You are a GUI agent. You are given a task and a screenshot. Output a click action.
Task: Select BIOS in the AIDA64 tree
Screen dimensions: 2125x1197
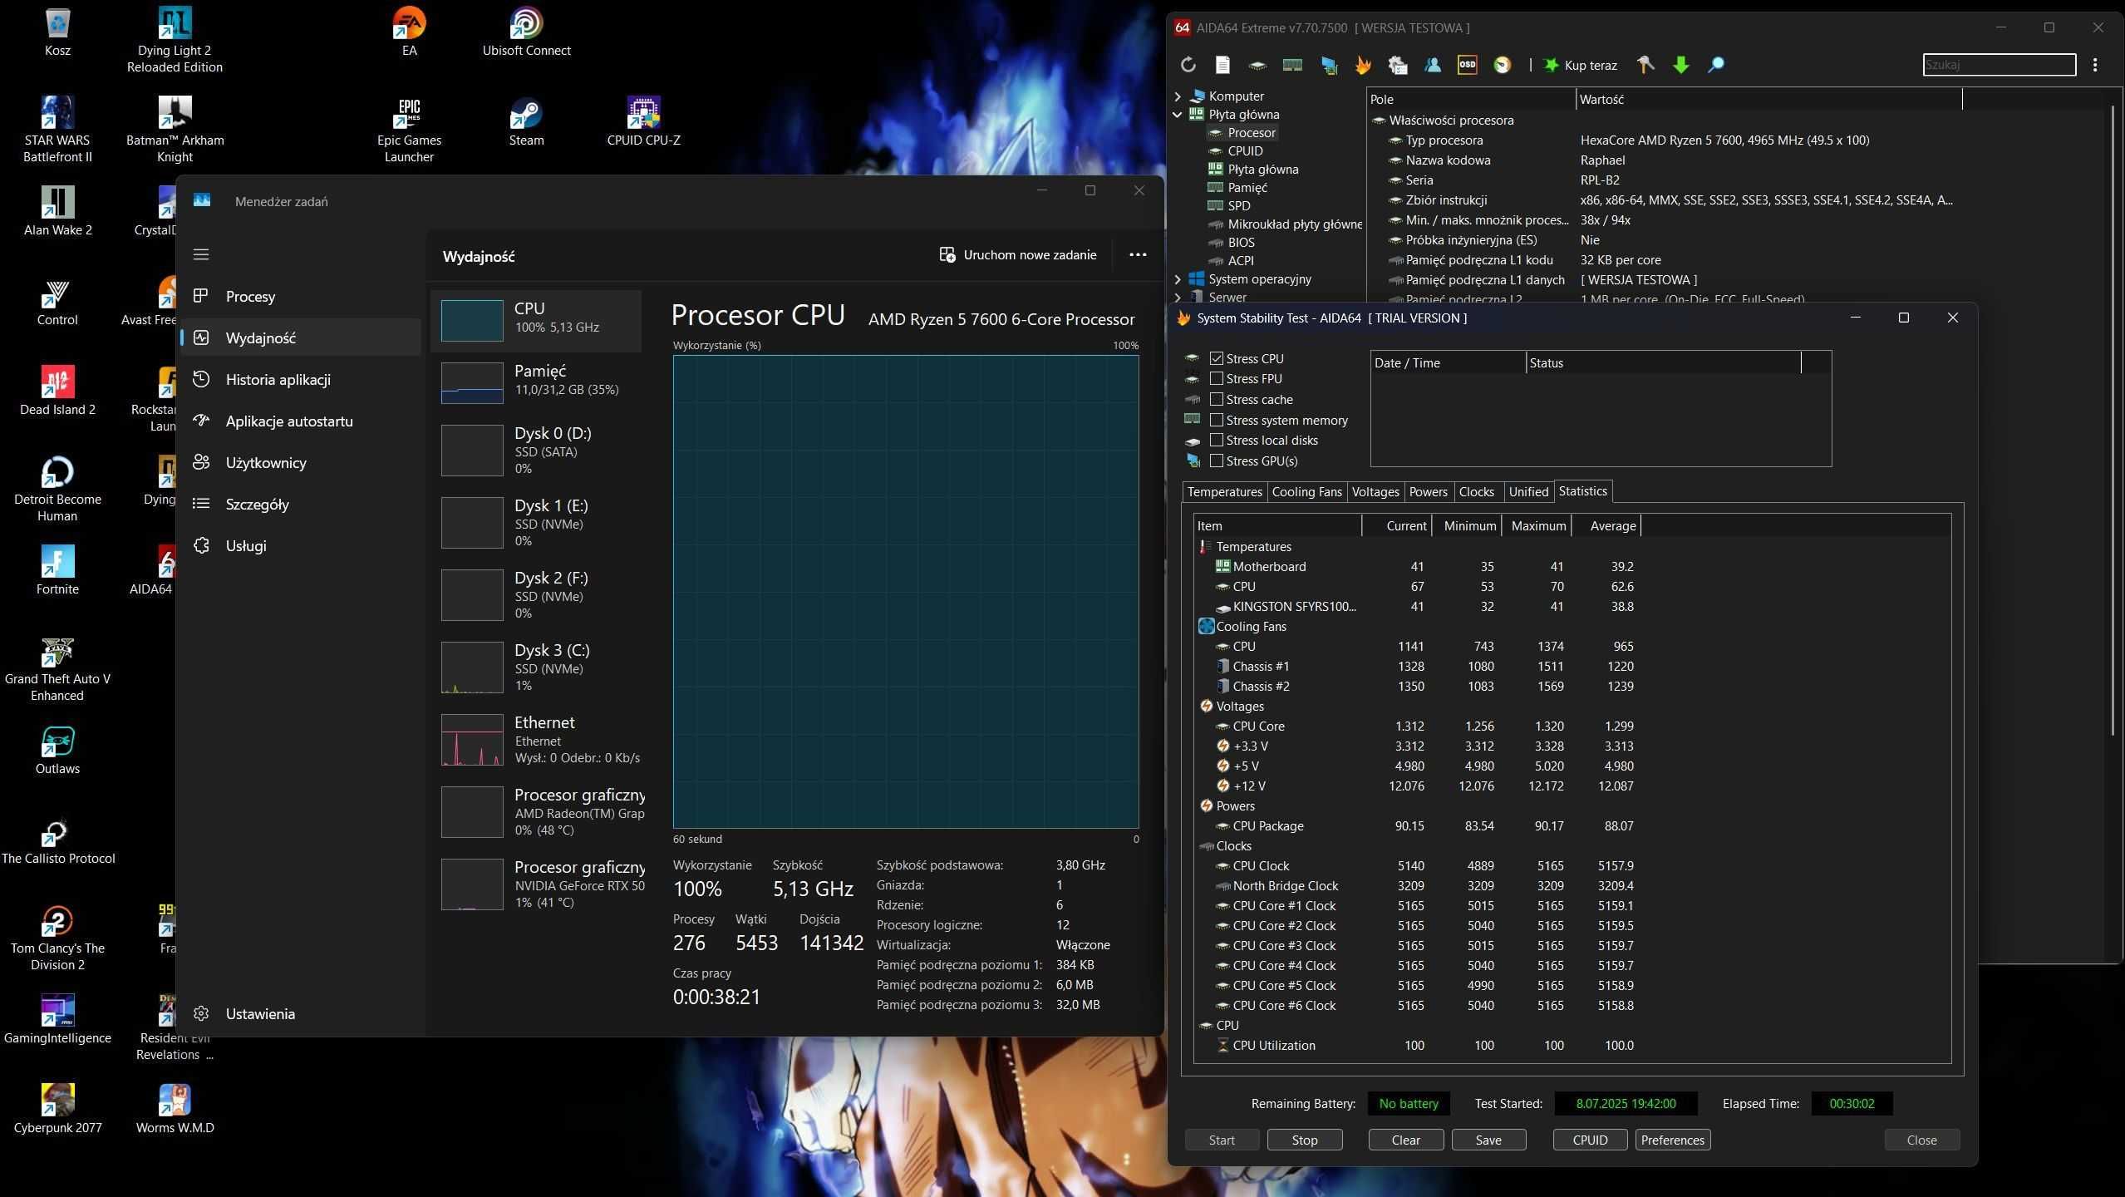point(1241,243)
